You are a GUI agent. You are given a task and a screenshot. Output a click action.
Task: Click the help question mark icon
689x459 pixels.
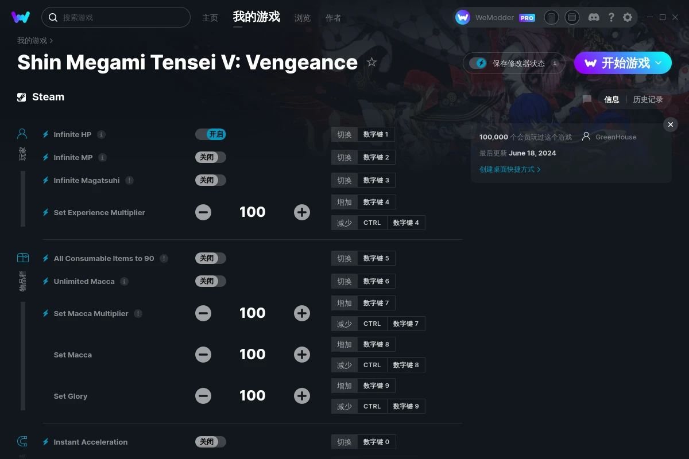tap(611, 17)
